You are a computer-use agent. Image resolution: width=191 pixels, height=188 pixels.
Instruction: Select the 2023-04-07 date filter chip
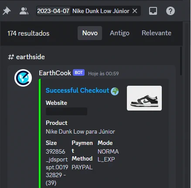click(x=53, y=11)
